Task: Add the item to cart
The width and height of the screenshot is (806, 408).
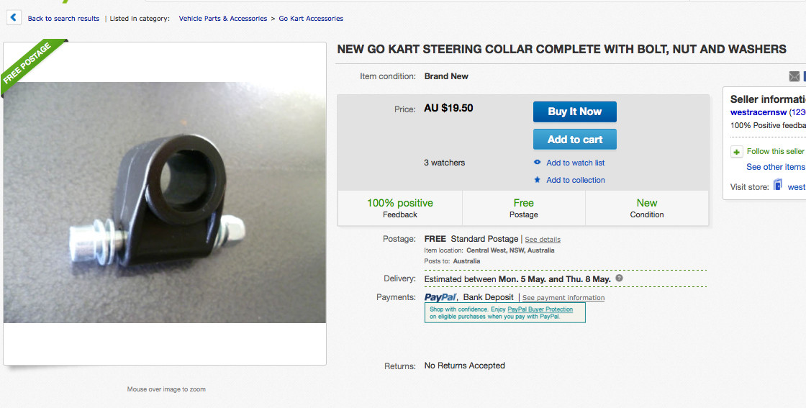Action: tap(574, 140)
